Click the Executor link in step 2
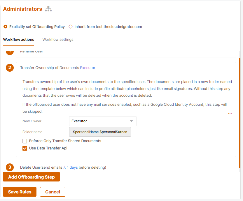 coord(88,68)
